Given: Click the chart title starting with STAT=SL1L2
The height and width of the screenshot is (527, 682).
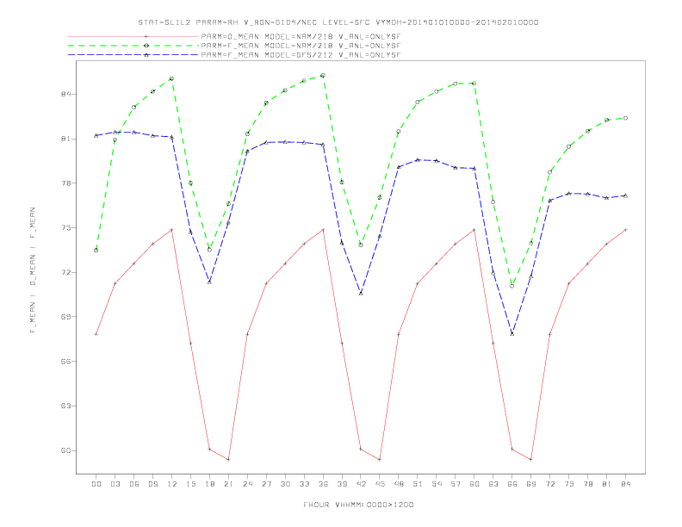Looking at the screenshot, I should pos(338,22).
